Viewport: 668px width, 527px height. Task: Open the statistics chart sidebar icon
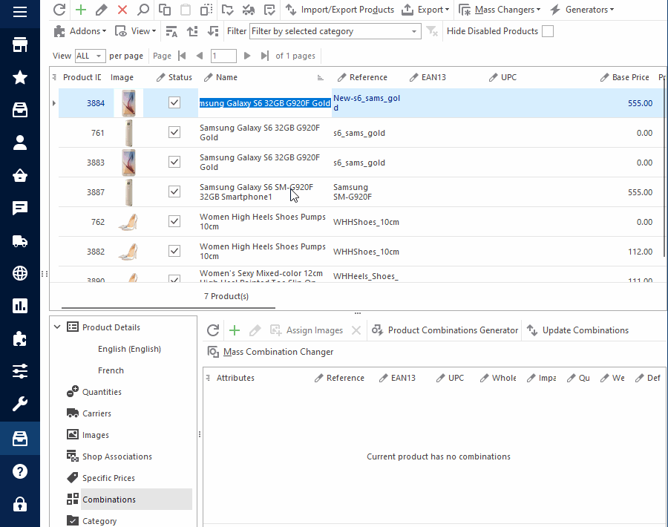(19, 306)
